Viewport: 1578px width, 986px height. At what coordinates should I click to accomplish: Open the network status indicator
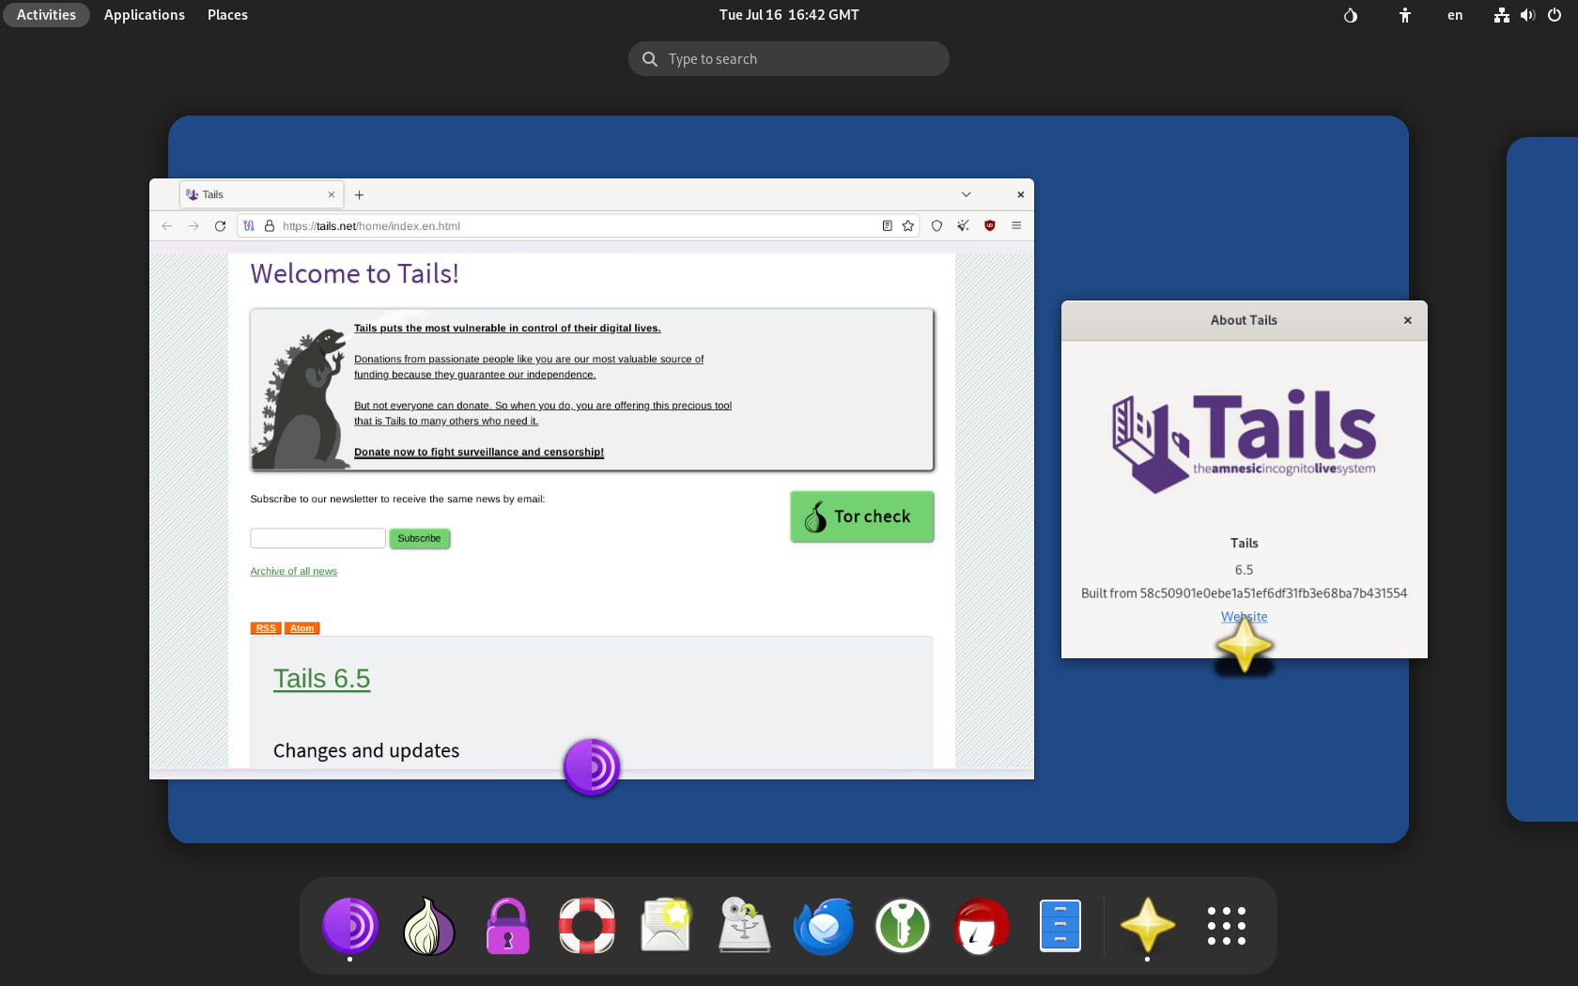click(x=1501, y=15)
